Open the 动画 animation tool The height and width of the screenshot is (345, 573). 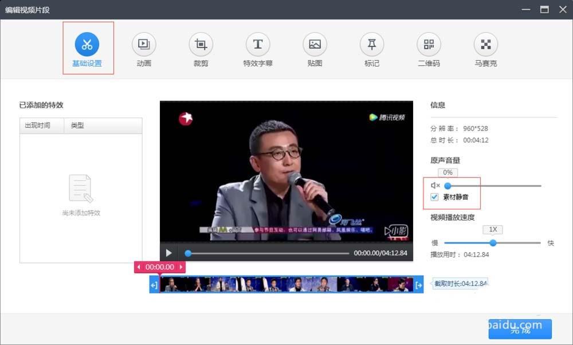(x=143, y=48)
